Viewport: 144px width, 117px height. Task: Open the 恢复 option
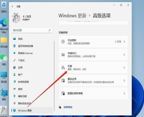point(93,67)
